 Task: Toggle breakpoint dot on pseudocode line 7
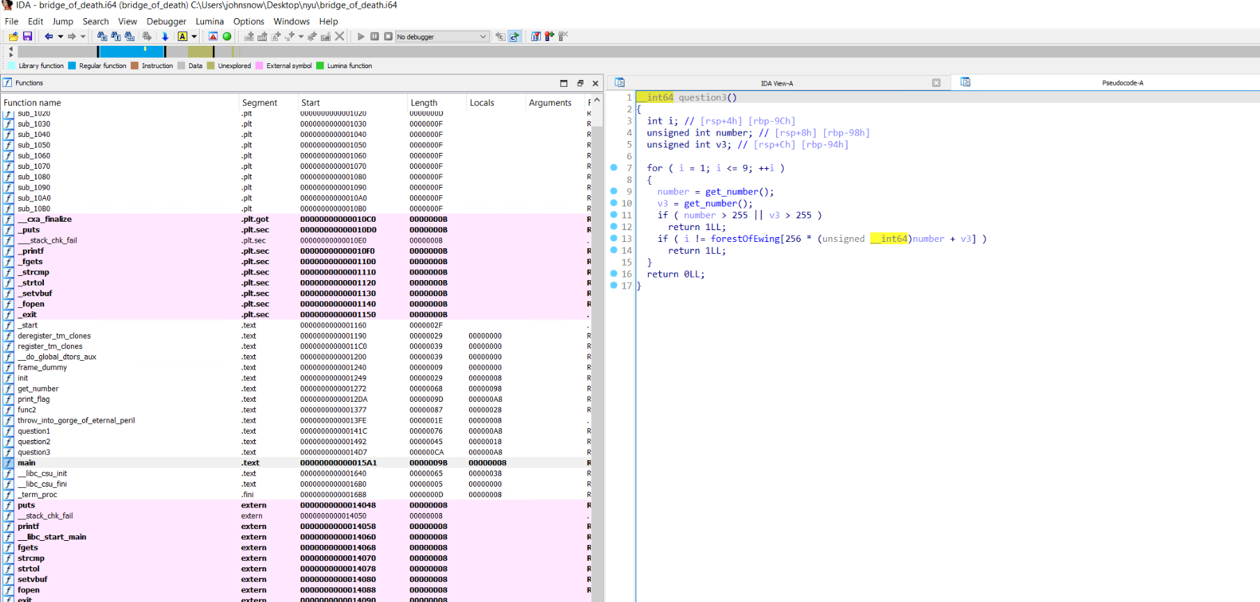click(613, 168)
